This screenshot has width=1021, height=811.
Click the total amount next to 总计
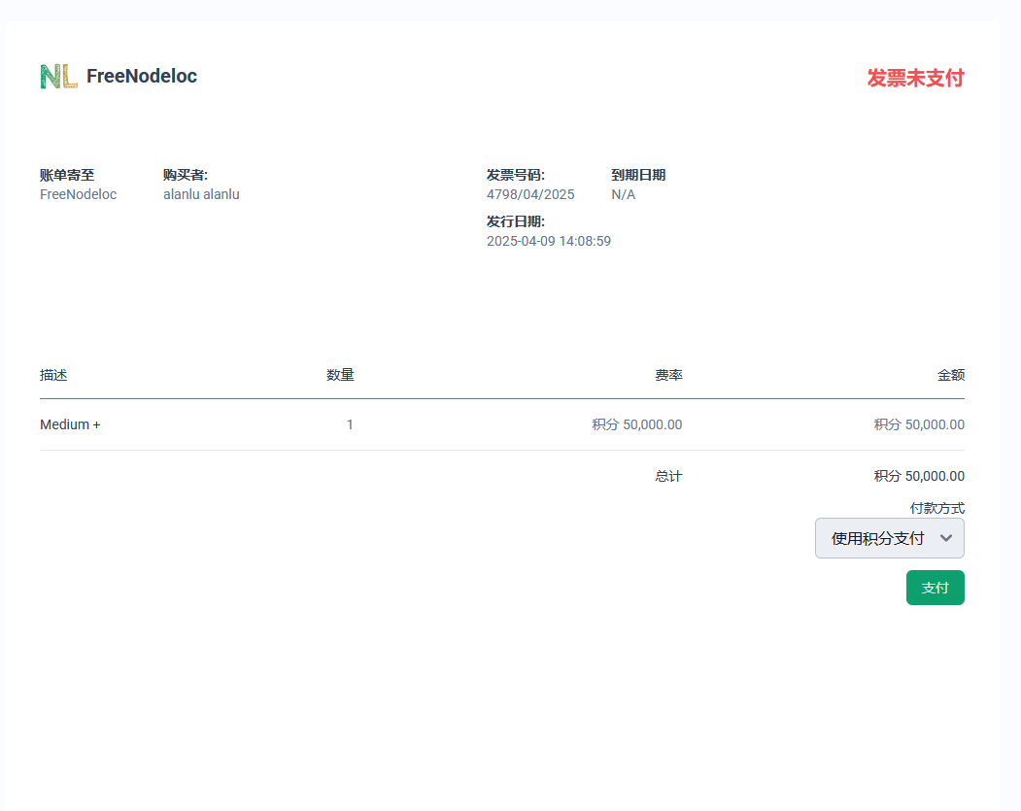click(919, 477)
